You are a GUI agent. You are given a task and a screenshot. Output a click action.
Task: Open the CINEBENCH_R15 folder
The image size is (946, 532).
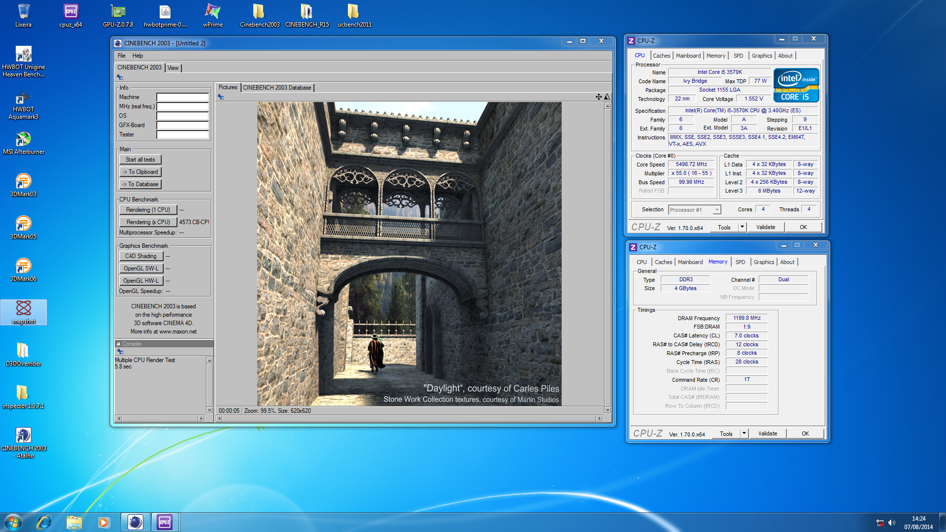click(x=307, y=15)
